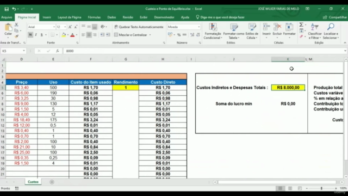Switch to Layout da Página tab
This screenshot has width=348, height=196.
pyautogui.click(x=69, y=17)
